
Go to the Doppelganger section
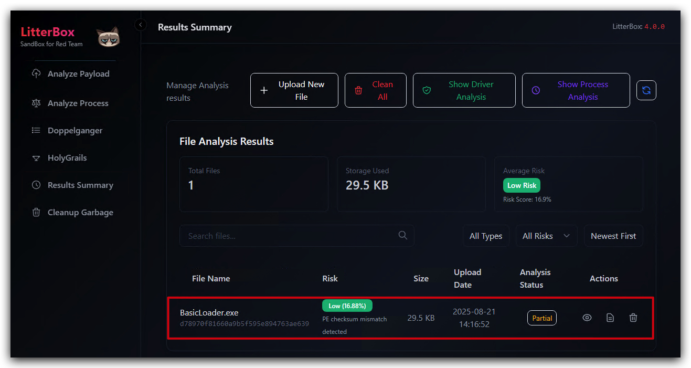76,130
